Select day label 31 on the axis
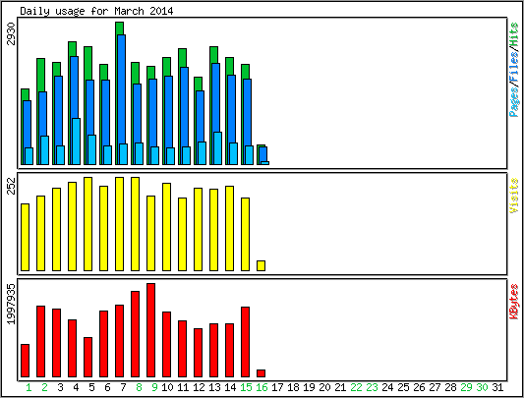The height and width of the screenshot is (398, 524). coord(497,387)
